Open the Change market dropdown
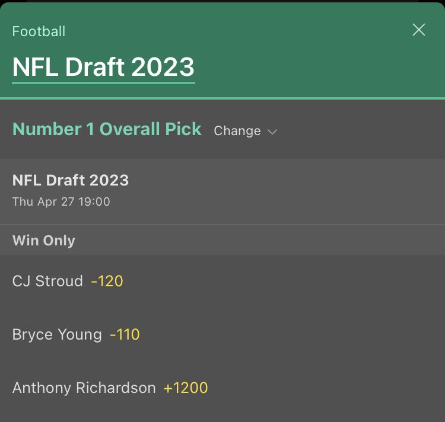 pyautogui.click(x=237, y=131)
